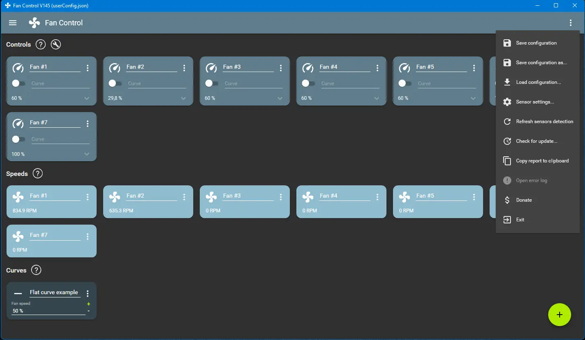
Task: Click the 635.3 RPM reading
Action: 121,211
